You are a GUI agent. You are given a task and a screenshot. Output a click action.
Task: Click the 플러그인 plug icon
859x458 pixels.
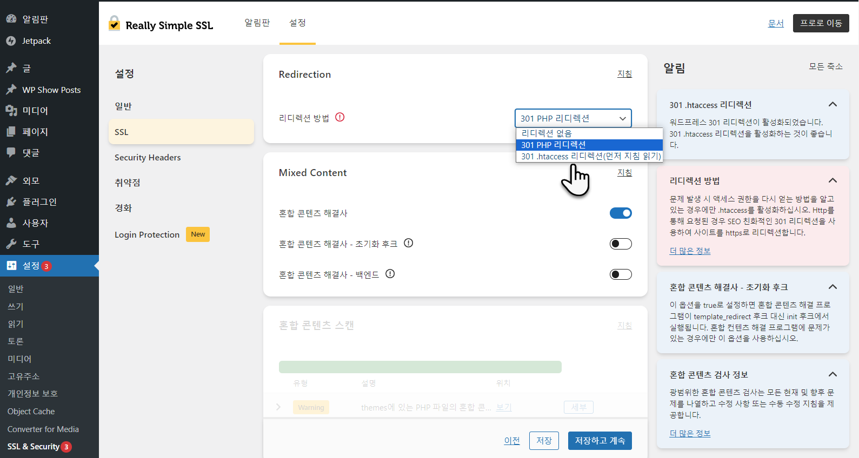(11, 202)
